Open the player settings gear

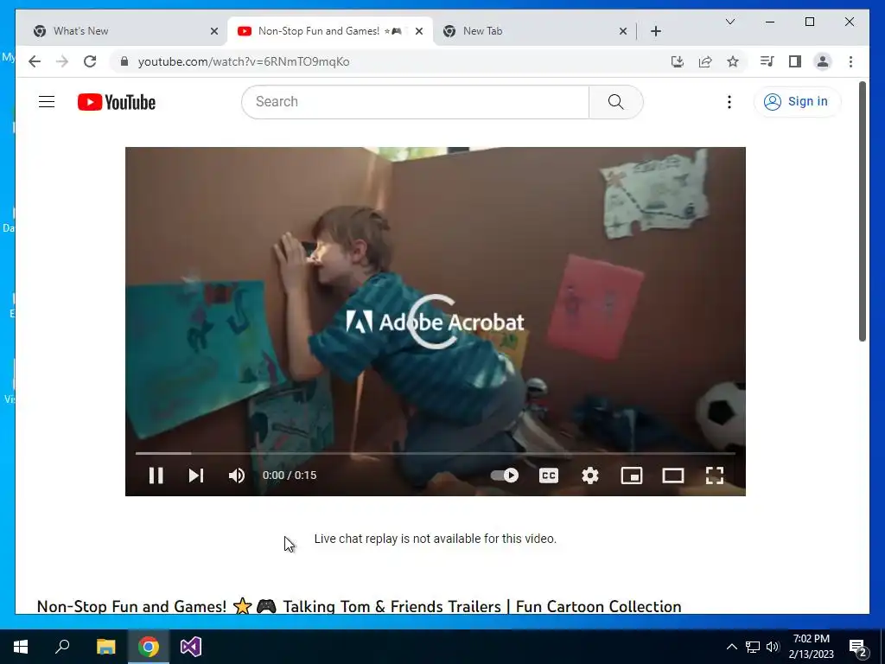point(589,476)
